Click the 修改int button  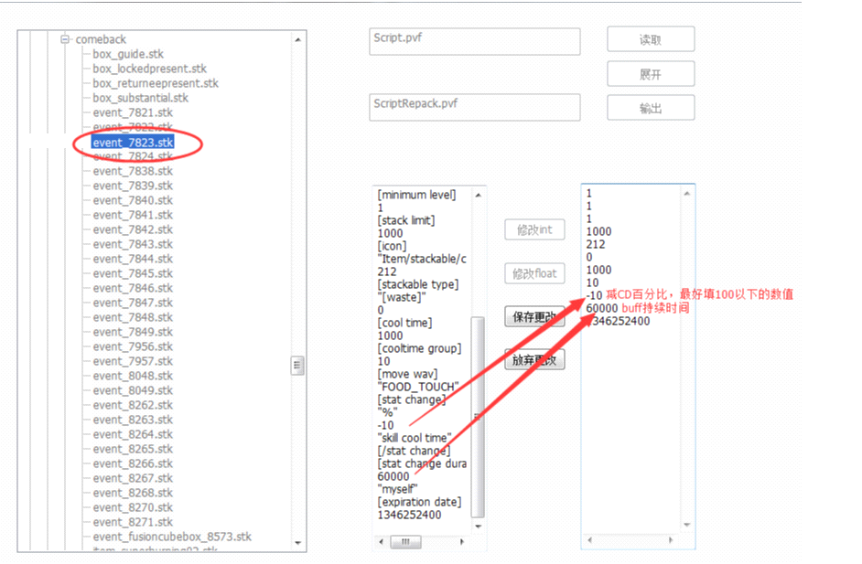click(533, 230)
